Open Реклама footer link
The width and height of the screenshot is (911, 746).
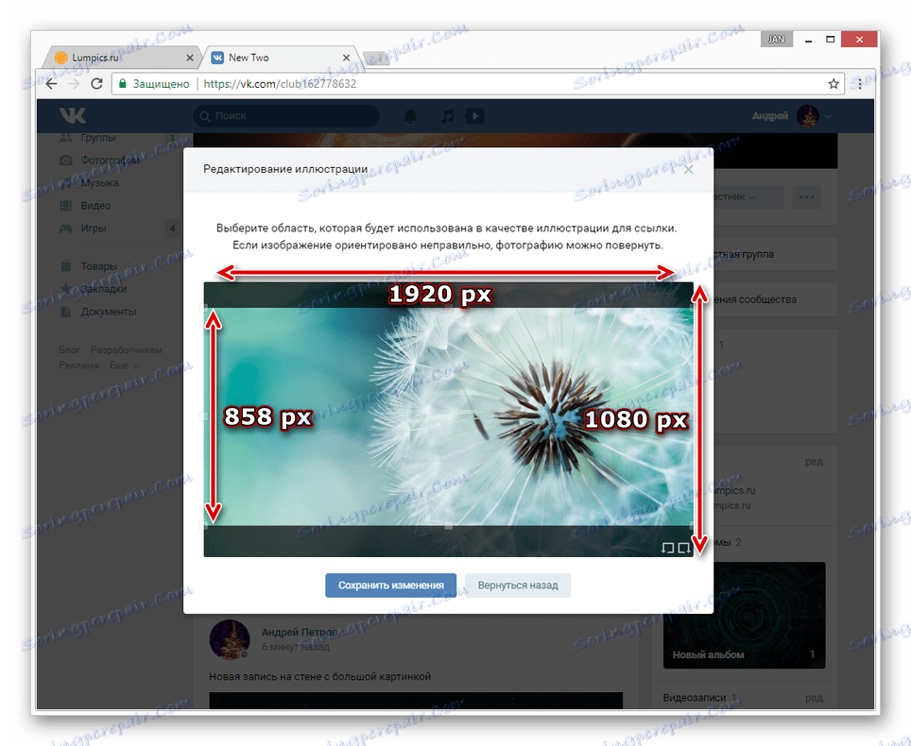click(78, 365)
